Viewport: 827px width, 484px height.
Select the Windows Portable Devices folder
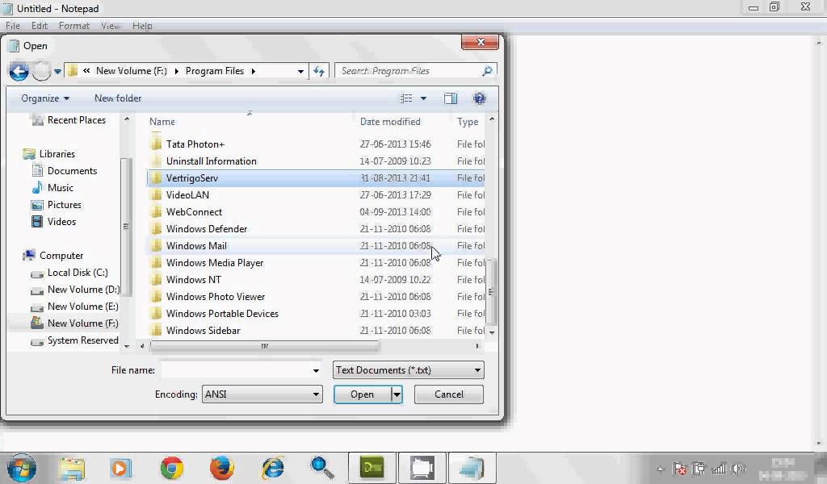(316, 313)
